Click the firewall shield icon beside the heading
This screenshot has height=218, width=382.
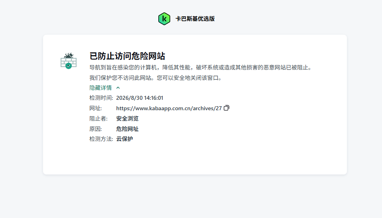click(69, 61)
